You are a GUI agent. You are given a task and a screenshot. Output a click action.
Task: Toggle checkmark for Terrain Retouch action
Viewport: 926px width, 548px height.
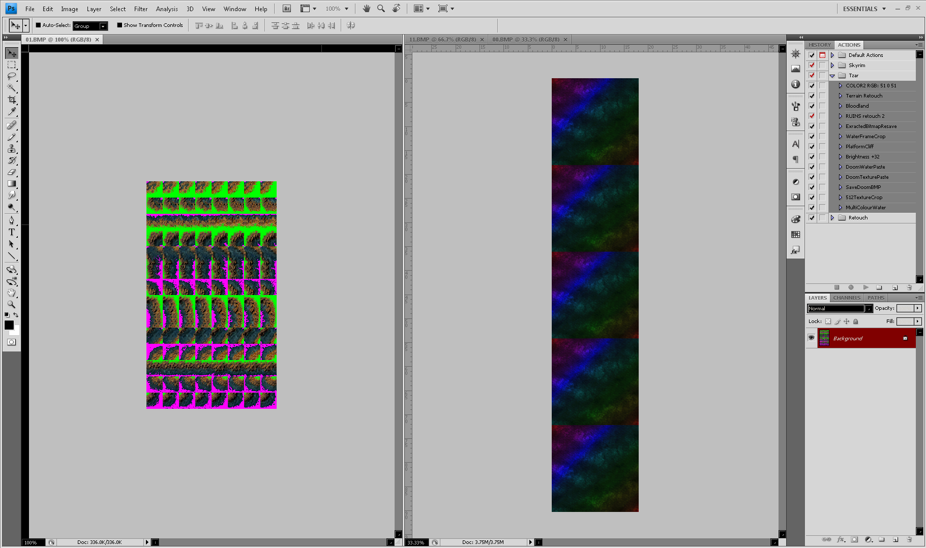pos(812,95)
